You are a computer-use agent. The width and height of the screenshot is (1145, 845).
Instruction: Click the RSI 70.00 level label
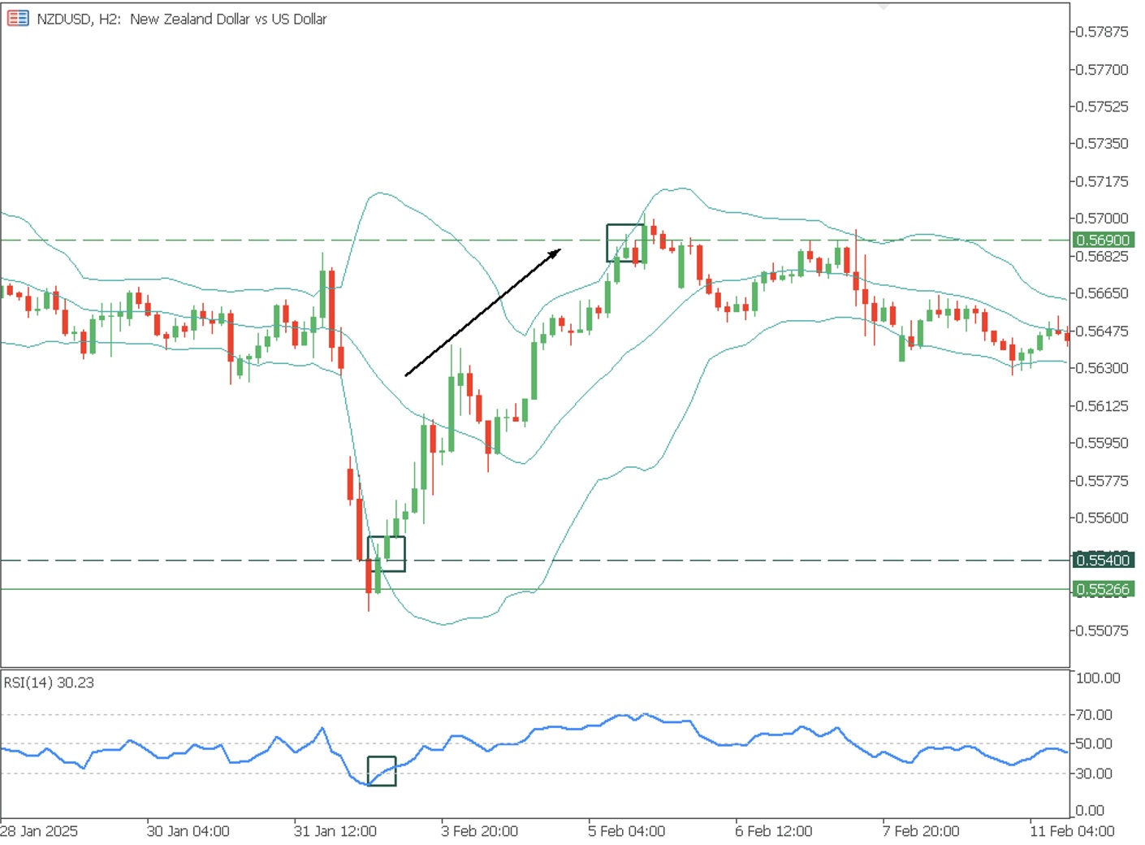[x=1094, y=715]
